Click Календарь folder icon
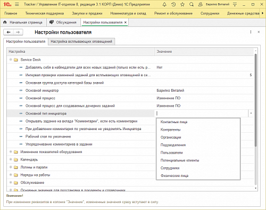266x210 pixels. coord(16,159)
